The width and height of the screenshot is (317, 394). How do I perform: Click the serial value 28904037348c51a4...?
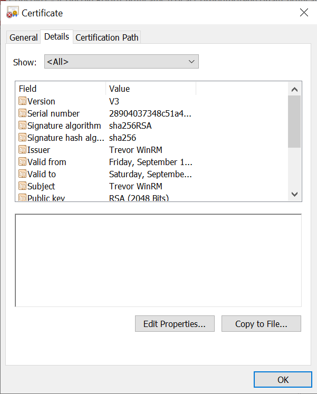click(x=150, y=113)
